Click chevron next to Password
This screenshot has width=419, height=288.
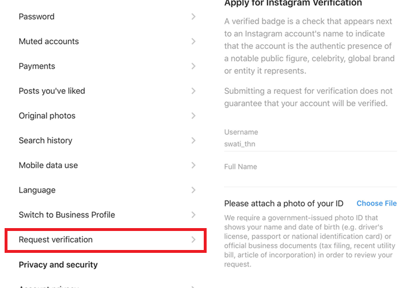pos(193,17)
